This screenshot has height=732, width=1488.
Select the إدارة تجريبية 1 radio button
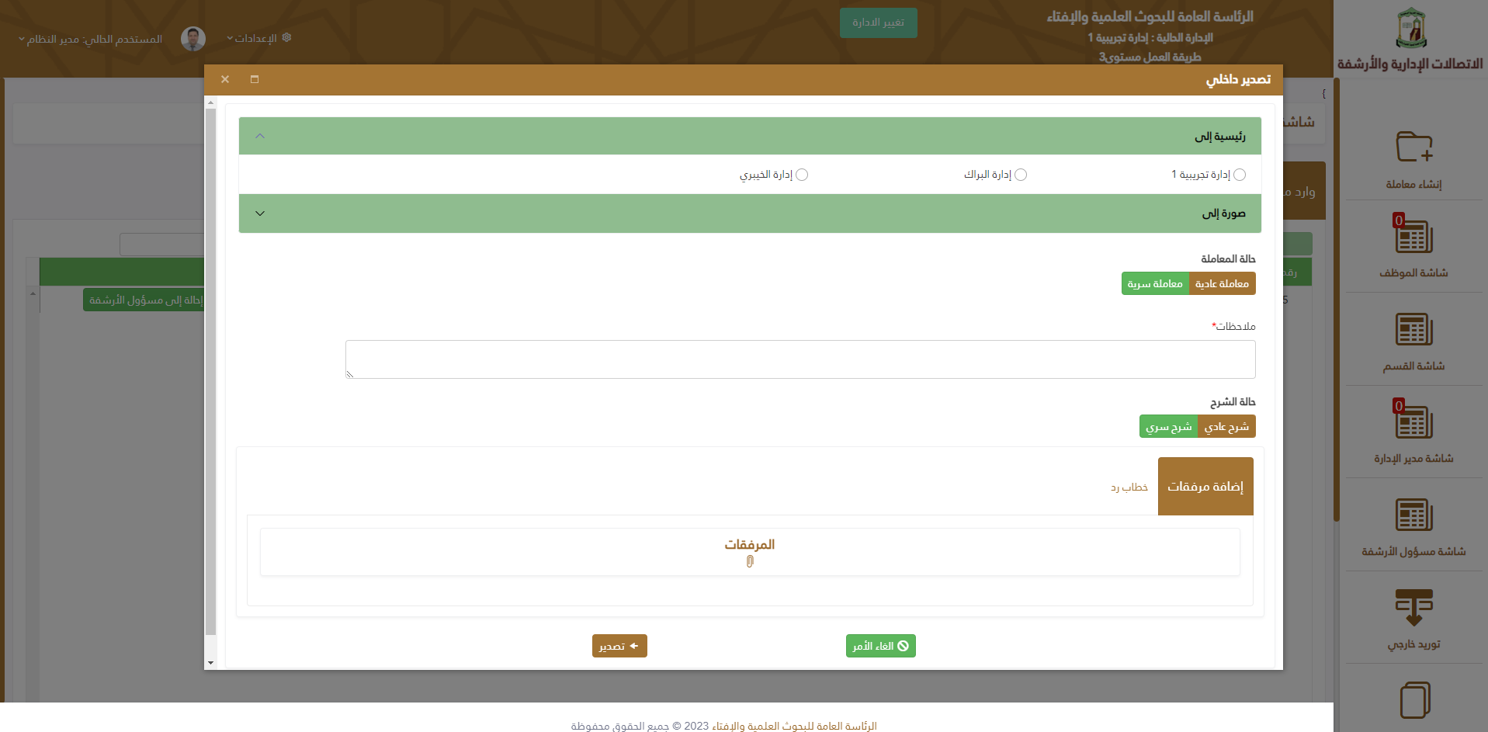[1240, 175]
